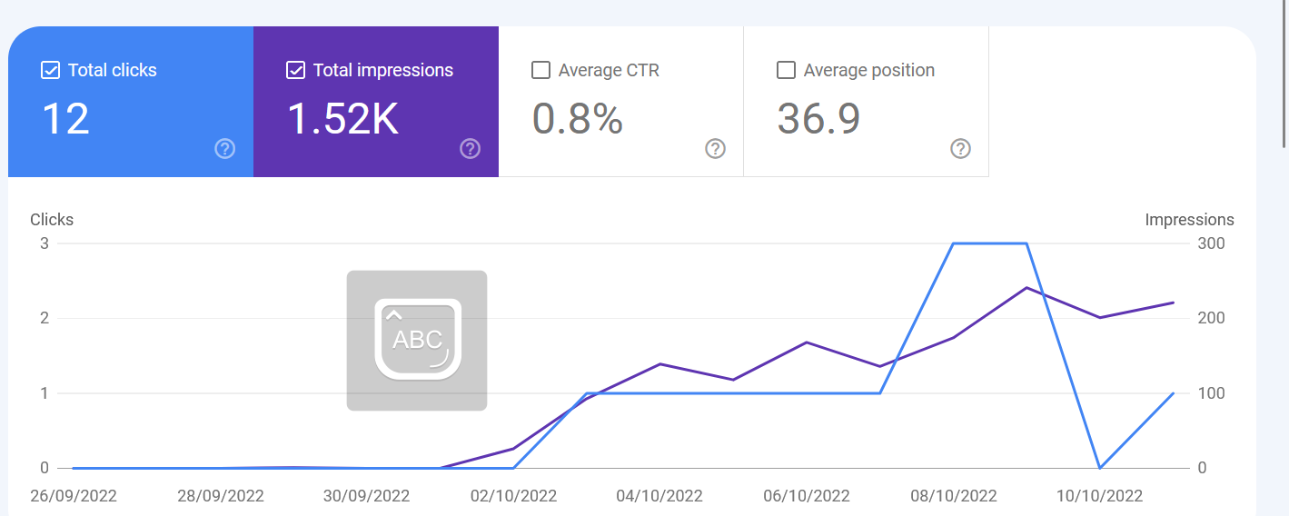This screenshot has height=516, width=1289.
Task: Click the vertical scrollbar thumb
Action: coord(1284,73)
